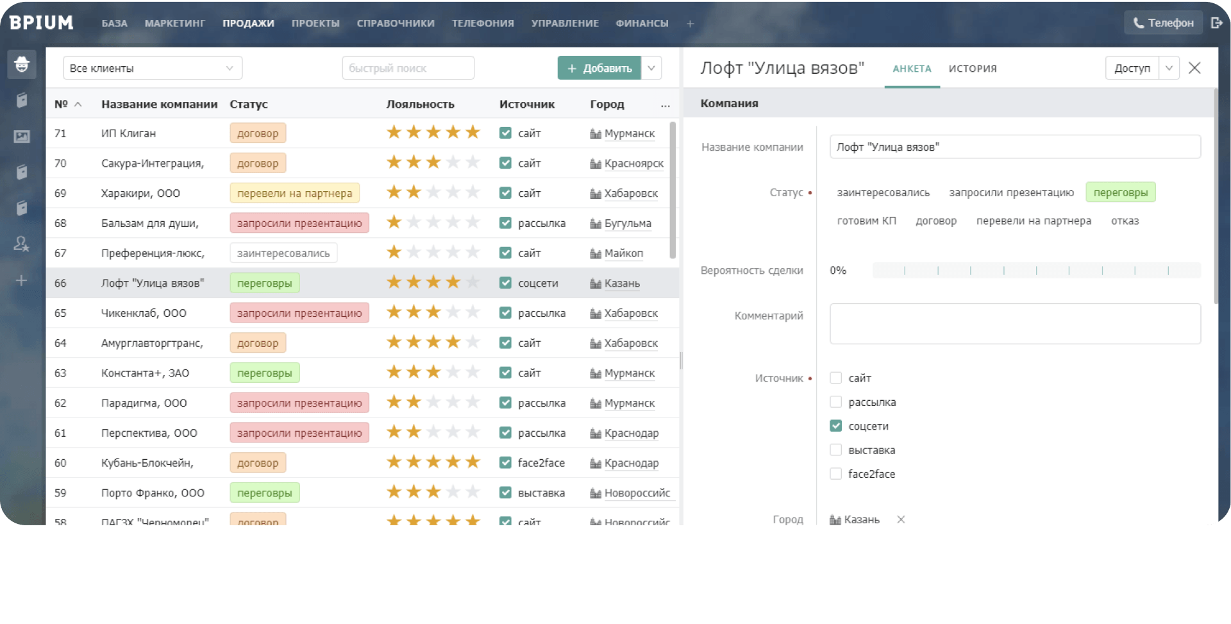Image resolution: width=1231 pixels, height=624 pixels.
Task: Toggle source checkbox in ИП Клиган row
Action: coord(505,133)
